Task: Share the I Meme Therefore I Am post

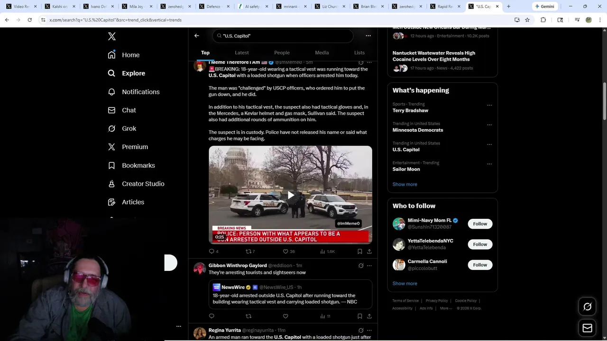Action: coord(369,251)
